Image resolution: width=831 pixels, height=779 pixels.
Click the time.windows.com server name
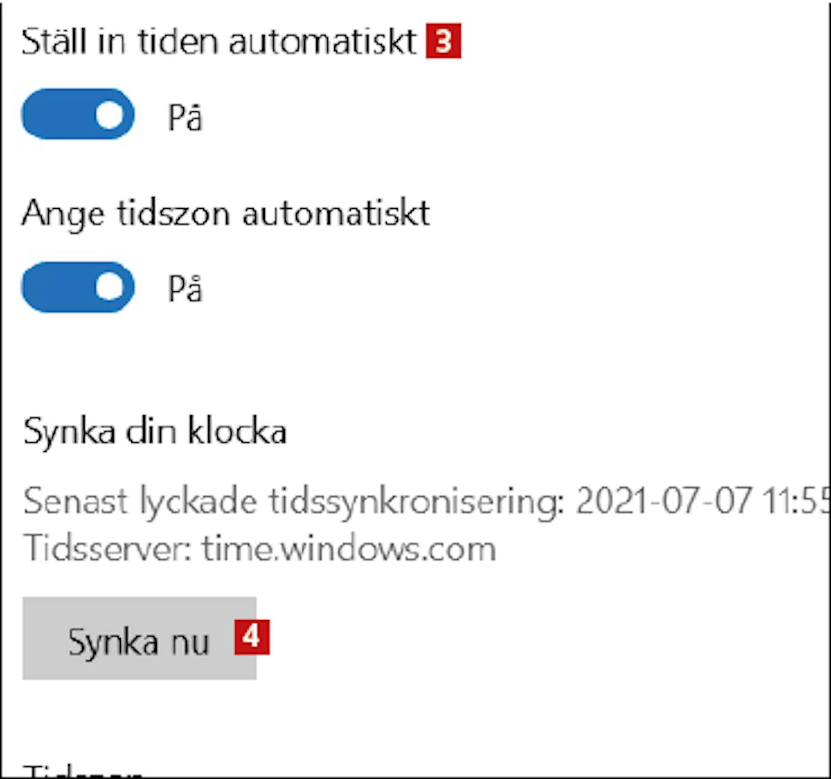[x=348, y=549]
